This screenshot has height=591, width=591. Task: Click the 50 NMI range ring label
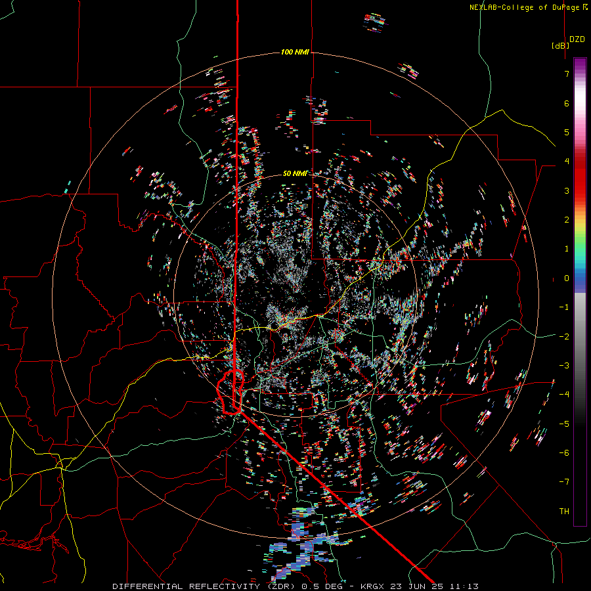point(295,173)
